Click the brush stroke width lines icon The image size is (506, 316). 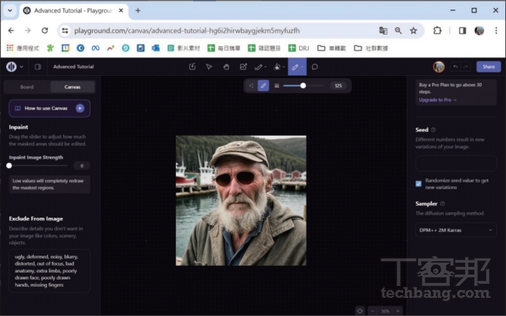click(x=277, y=86)
